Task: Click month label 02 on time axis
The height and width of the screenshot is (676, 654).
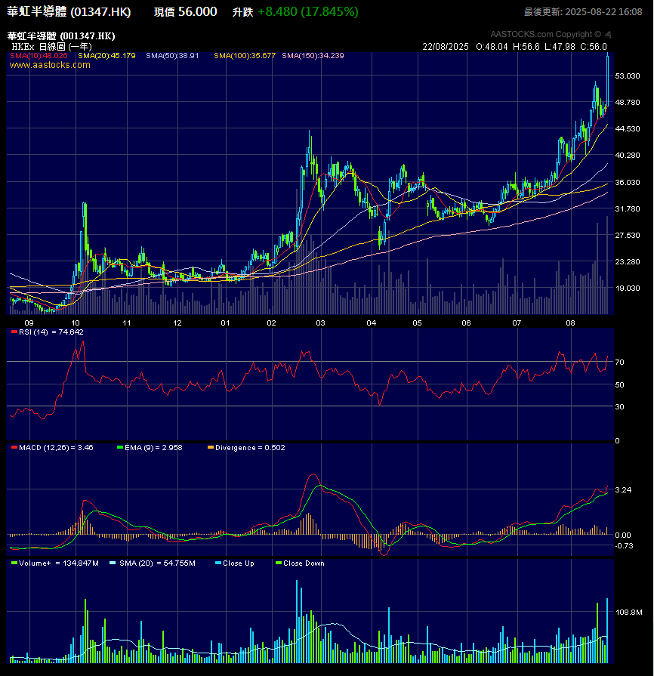Action: [272, 323]
